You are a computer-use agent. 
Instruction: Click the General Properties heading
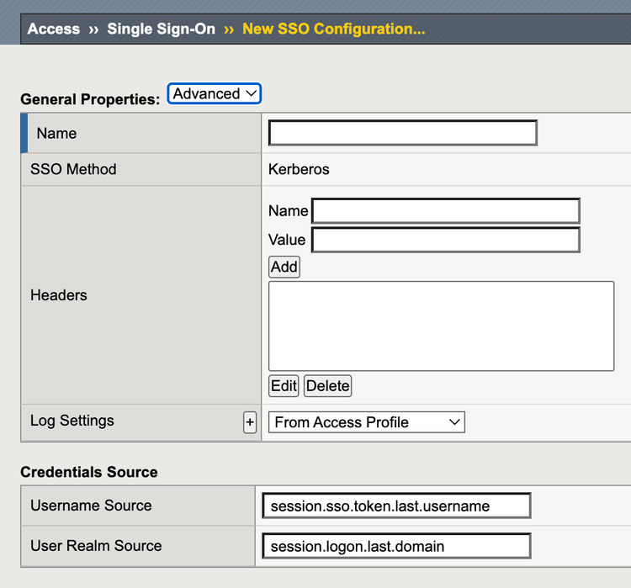click(x=89, y=99)
